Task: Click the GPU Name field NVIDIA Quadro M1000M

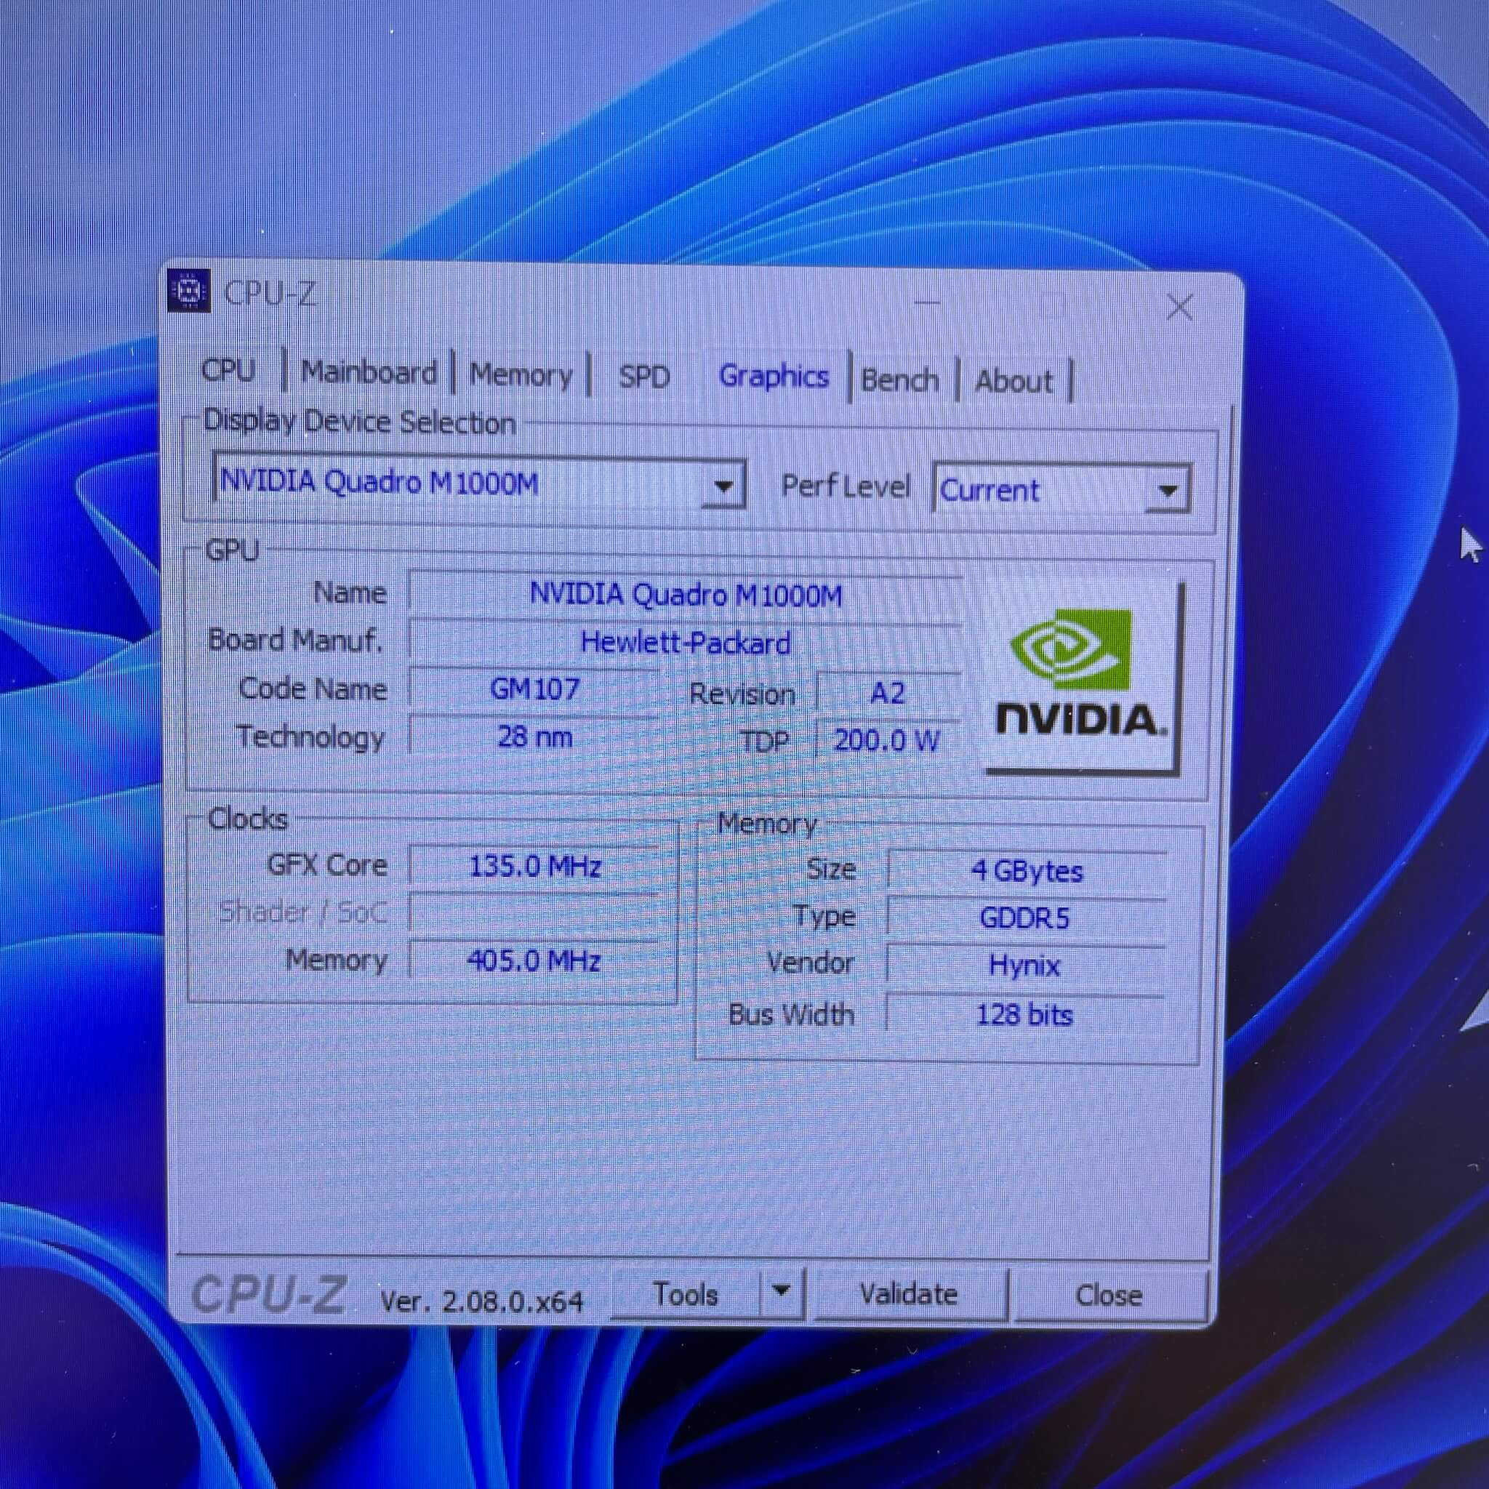Action: tap(685, 595)
